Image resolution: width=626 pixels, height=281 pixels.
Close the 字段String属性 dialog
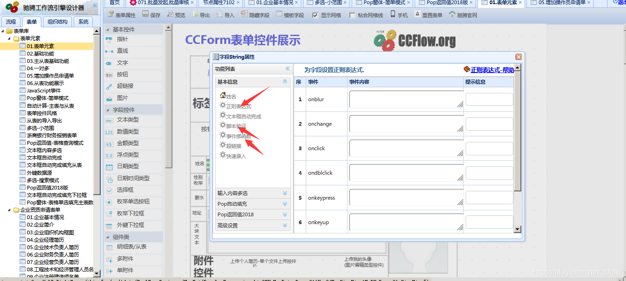(x=519, y=57)
